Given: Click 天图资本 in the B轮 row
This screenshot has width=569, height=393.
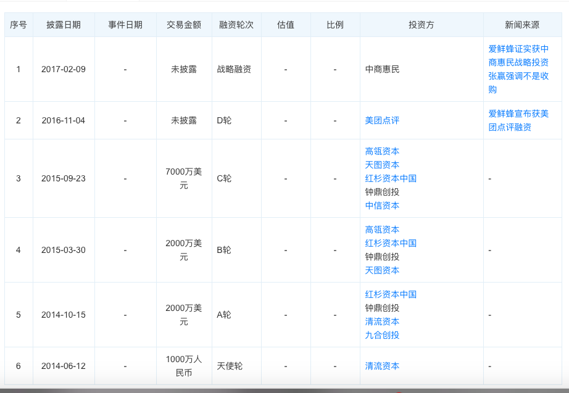Looking at the screenshot, I should coord(382,270).
